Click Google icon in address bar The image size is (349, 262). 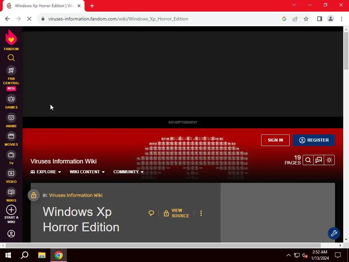click(284, 19)
